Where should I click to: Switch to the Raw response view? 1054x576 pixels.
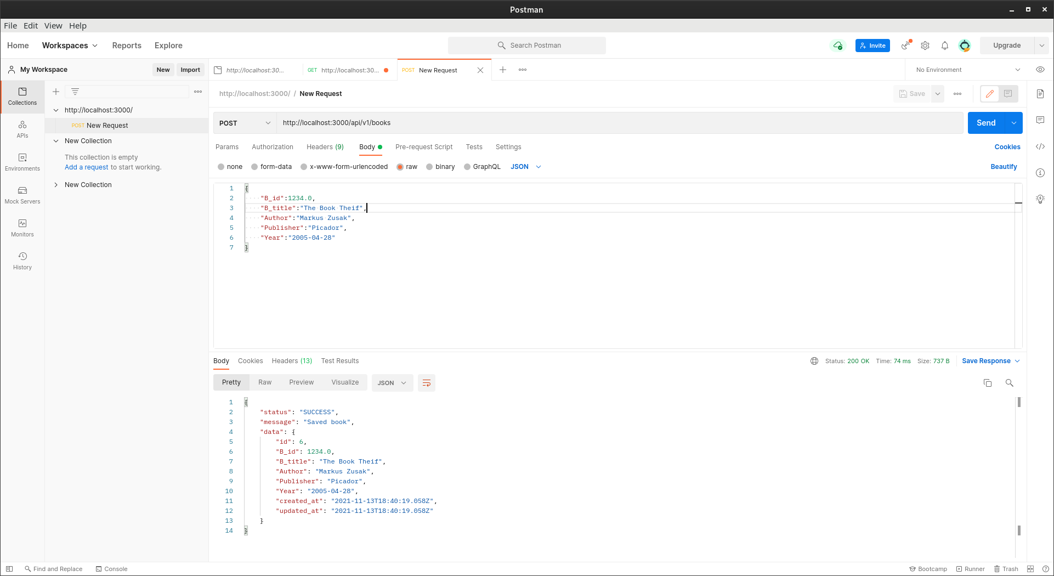tap(265, 382)
